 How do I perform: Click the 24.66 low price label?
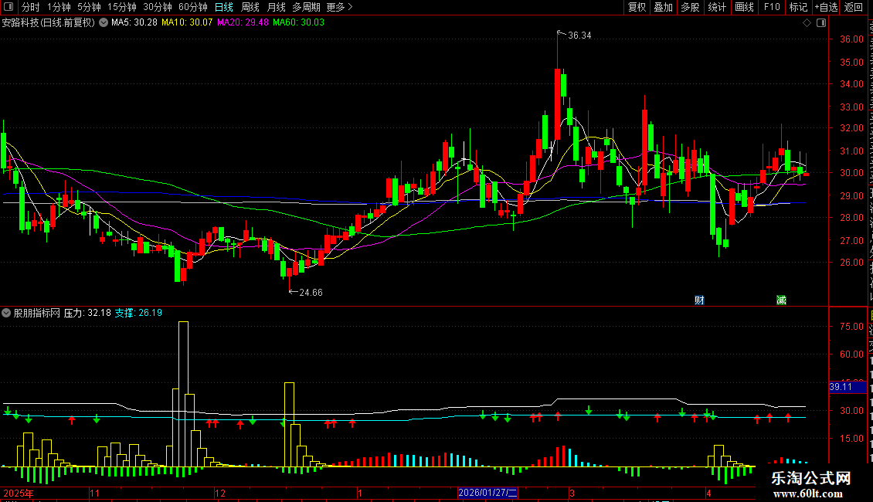point(311,293)
